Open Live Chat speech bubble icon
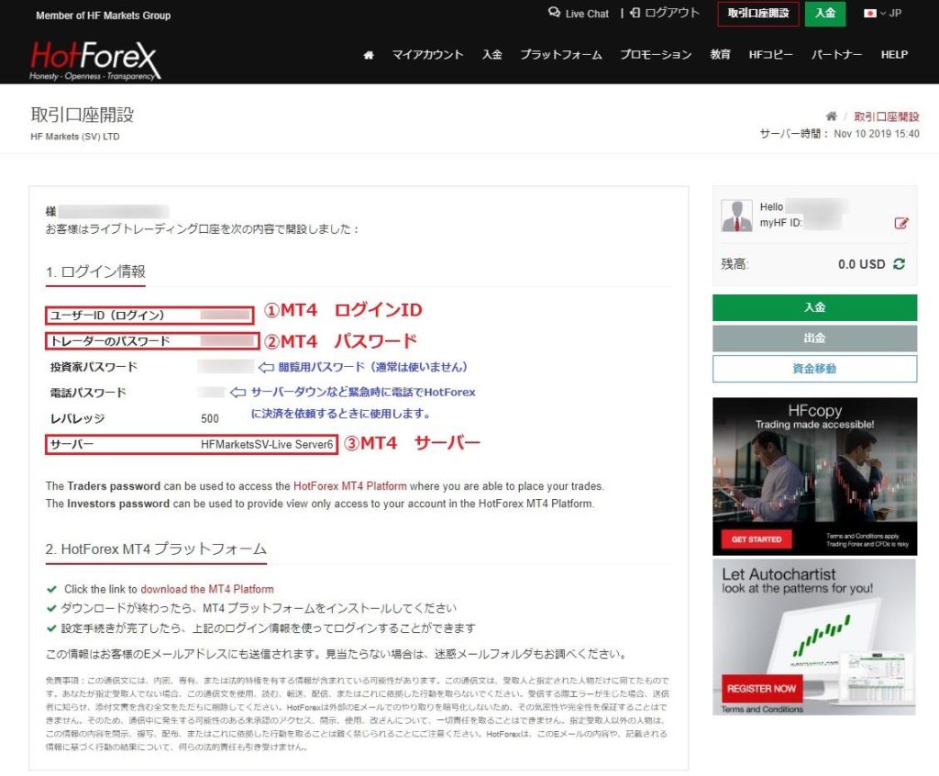This screenshot has height=776, width=939. pos(554,13)
